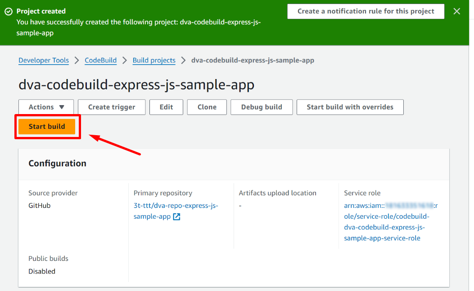Click the Create trigger button

[112, 107]
